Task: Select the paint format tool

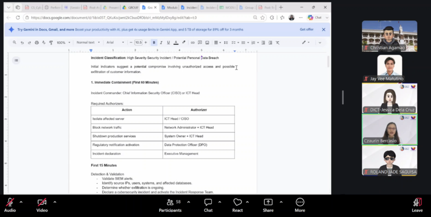Action: click(x=51, y=42)
